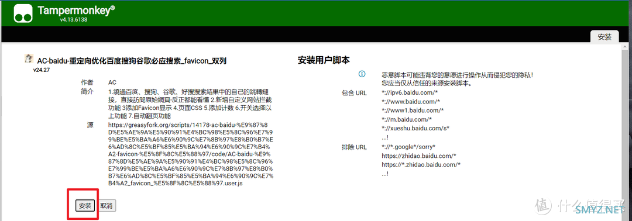Click the https://zhidao.baidu.com/* exclude entry

(x=419, y=156)
